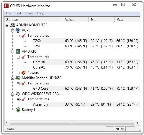Click the thermometer icon under ACPI
This screenshot has height=135, width=144.
point(24,36)
